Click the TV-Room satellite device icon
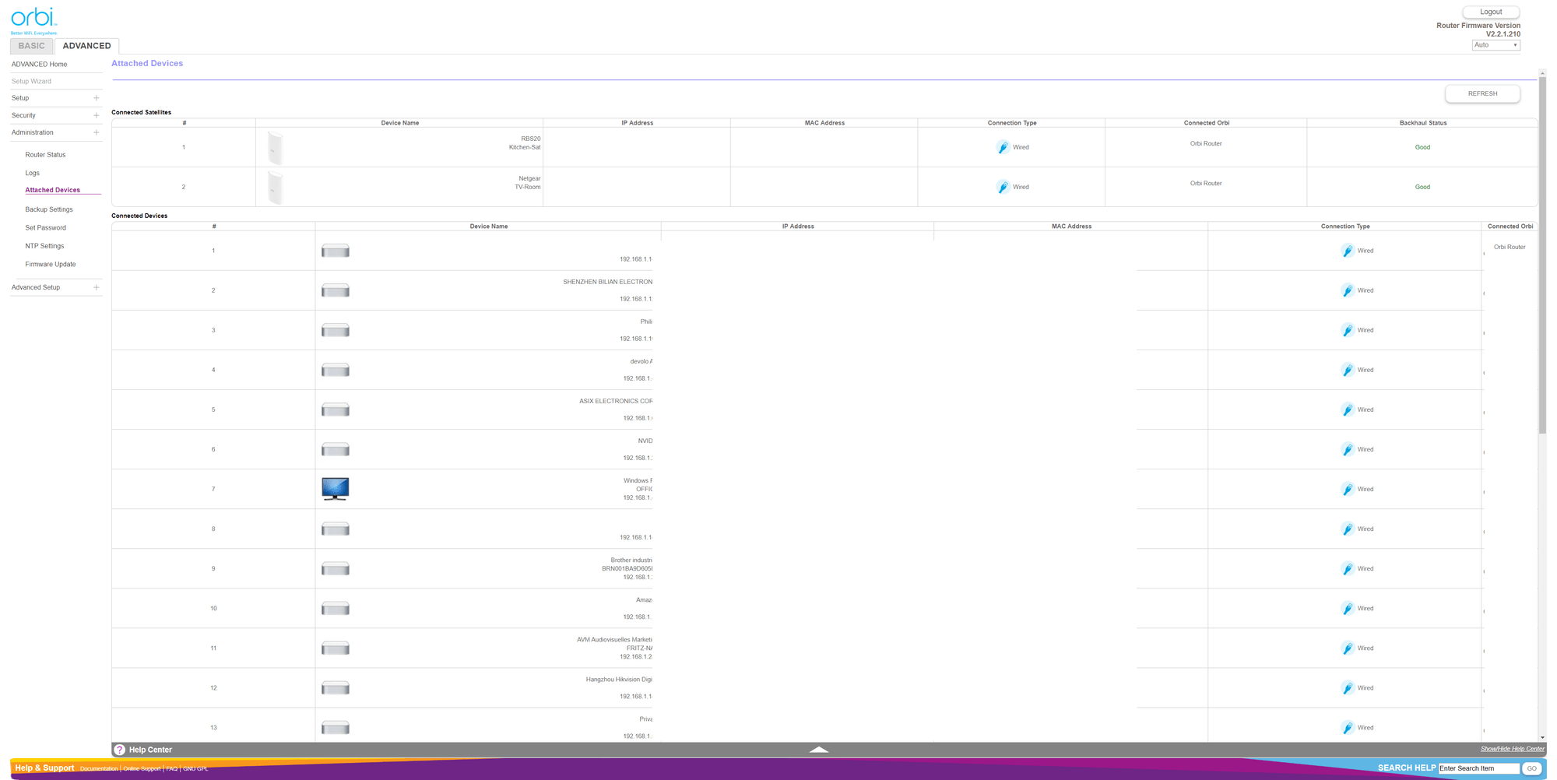This screenshot has height=780, width=1557. click(275, 187)
